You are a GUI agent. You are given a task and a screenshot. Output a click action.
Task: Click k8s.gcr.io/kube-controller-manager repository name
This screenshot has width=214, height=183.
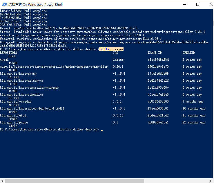[x=30, y=88]
